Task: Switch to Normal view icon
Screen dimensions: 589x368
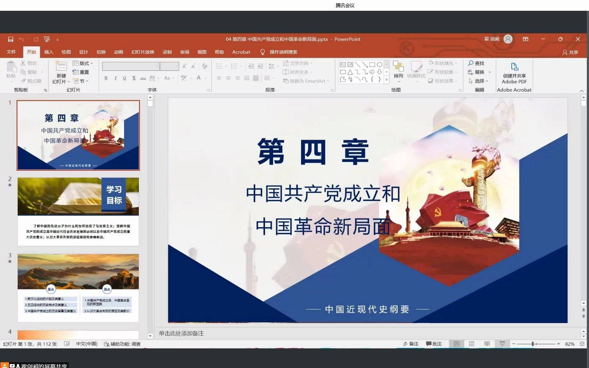Action: [x=456, y=344]
